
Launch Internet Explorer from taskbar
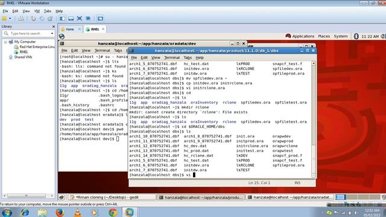(x=25, y=212)
